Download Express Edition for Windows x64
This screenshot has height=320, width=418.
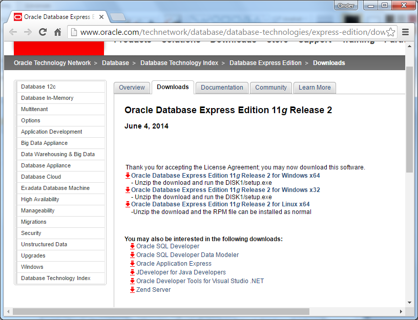click(x=225, y=176)
